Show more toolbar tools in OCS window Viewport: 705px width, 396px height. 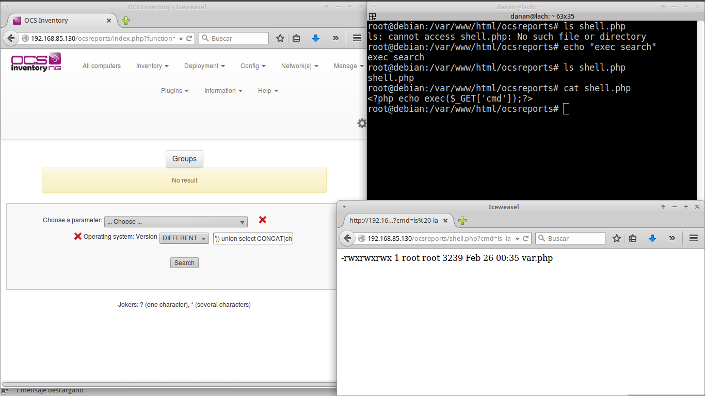point(335,38)
